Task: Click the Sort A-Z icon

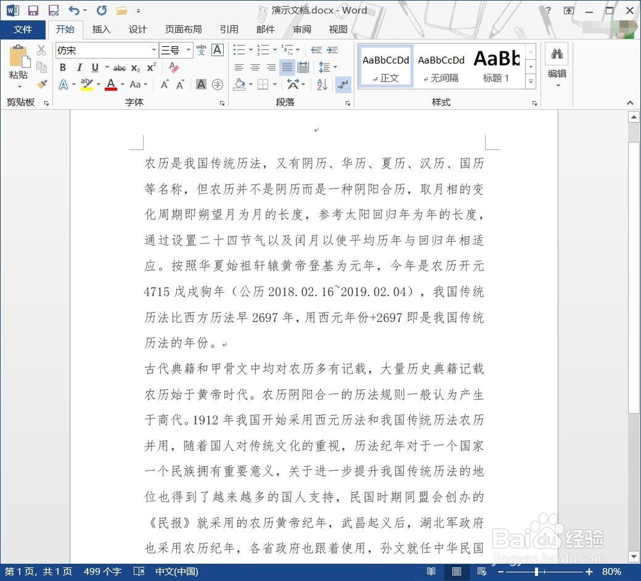Action: (x=322, y=85)
